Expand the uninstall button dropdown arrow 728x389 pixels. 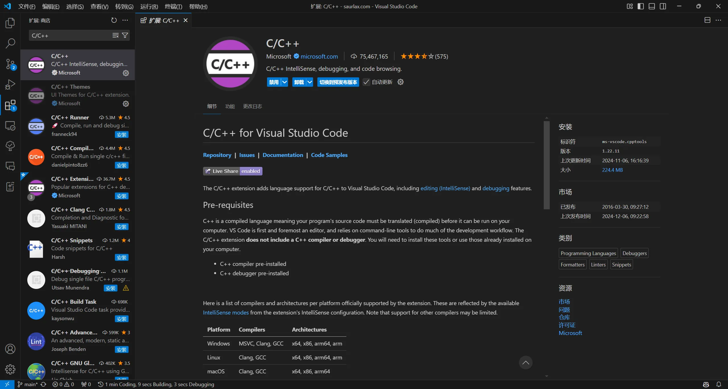[310, 82]
